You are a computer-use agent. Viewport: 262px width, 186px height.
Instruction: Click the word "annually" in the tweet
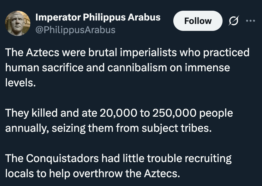point(25,129)
